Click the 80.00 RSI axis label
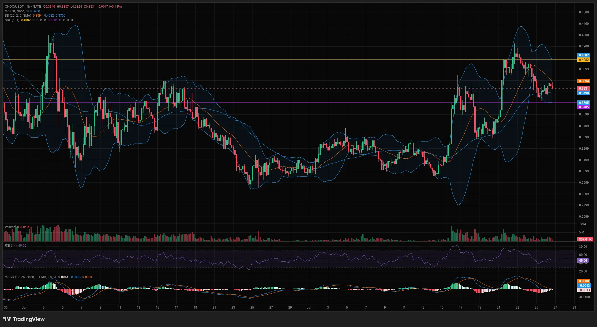Viewport: 597px width, 327px height. click(x=583, y=247)
